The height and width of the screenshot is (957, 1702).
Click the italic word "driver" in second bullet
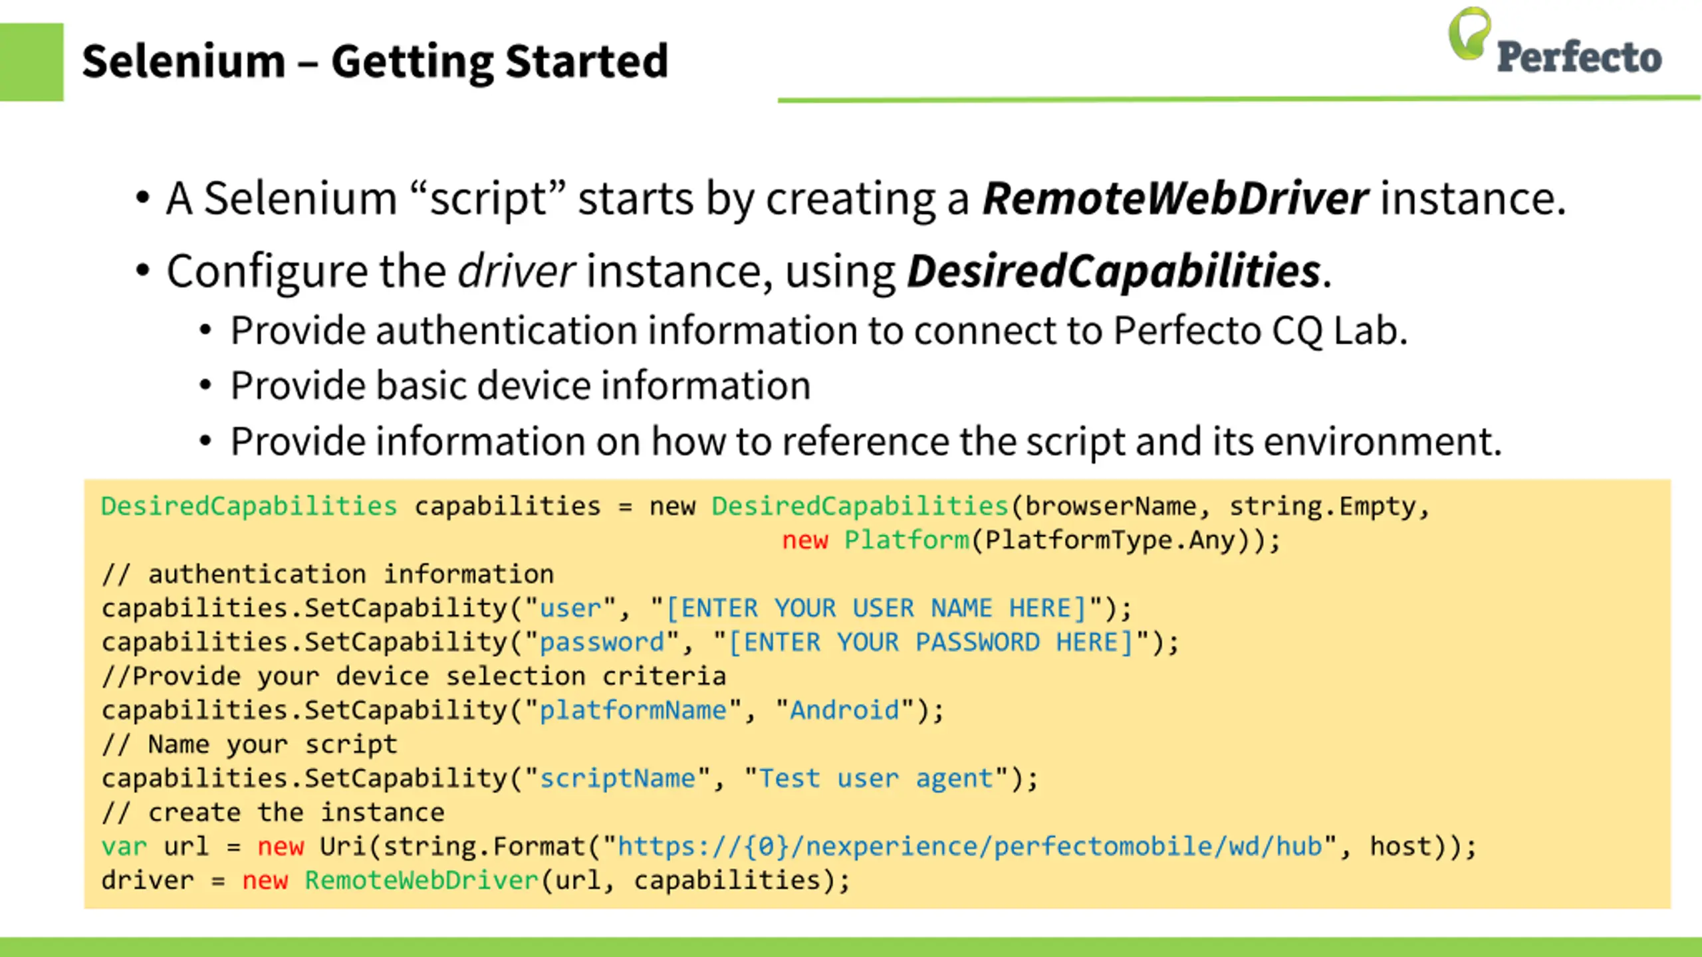pos(516,271)
